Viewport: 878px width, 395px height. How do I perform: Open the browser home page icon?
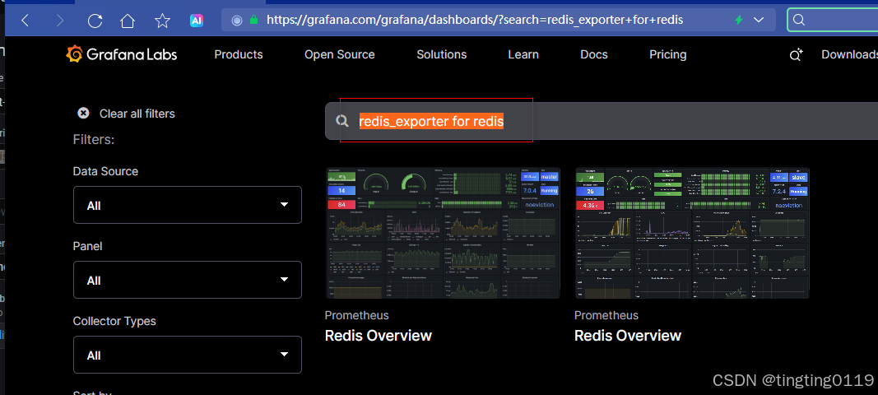click(128, 21)
